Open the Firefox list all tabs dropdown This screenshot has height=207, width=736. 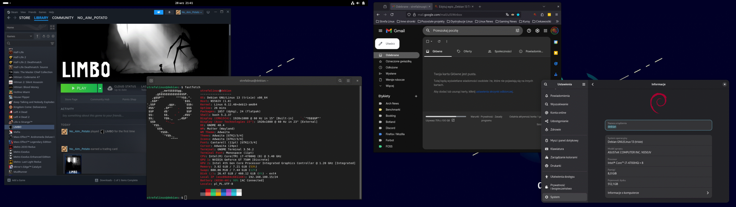pos(544,7)
